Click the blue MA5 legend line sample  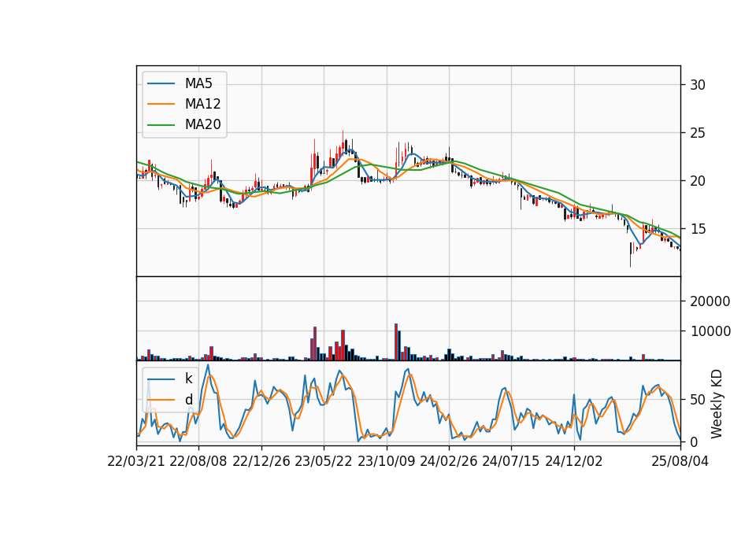point(161,83)
